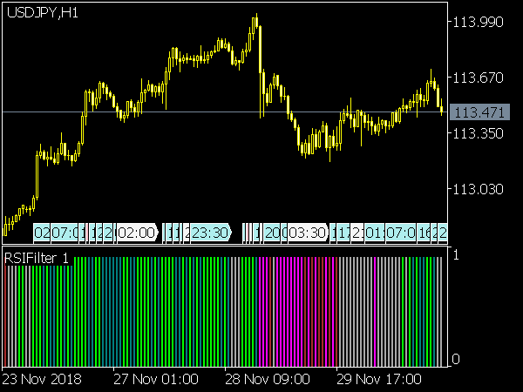Click the 29 Nov 17:00 time label
The height and width of the screenshot is (392, 523).
[x=379, y=379]
